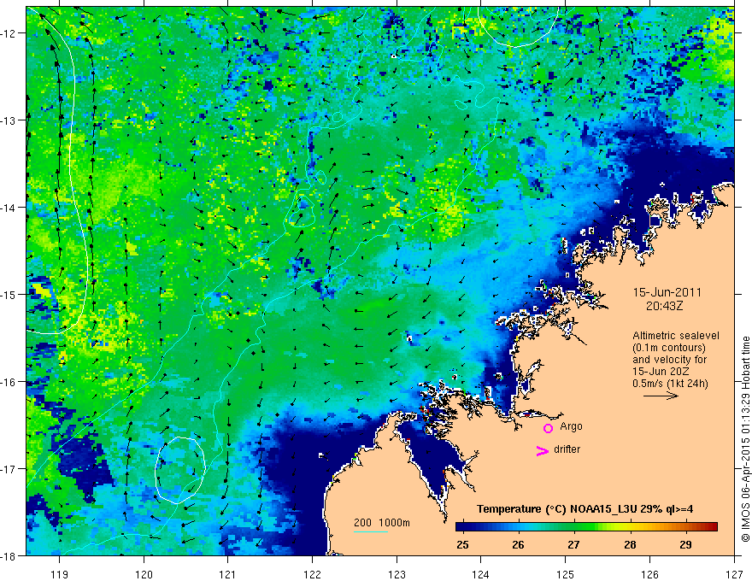The height and width of the screenshot is (581, 752).
Task: Click the cyan depth contour legend line
Action: click(371, 531)
